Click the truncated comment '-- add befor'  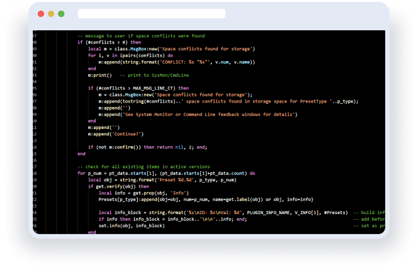click(x=370, y=219)
